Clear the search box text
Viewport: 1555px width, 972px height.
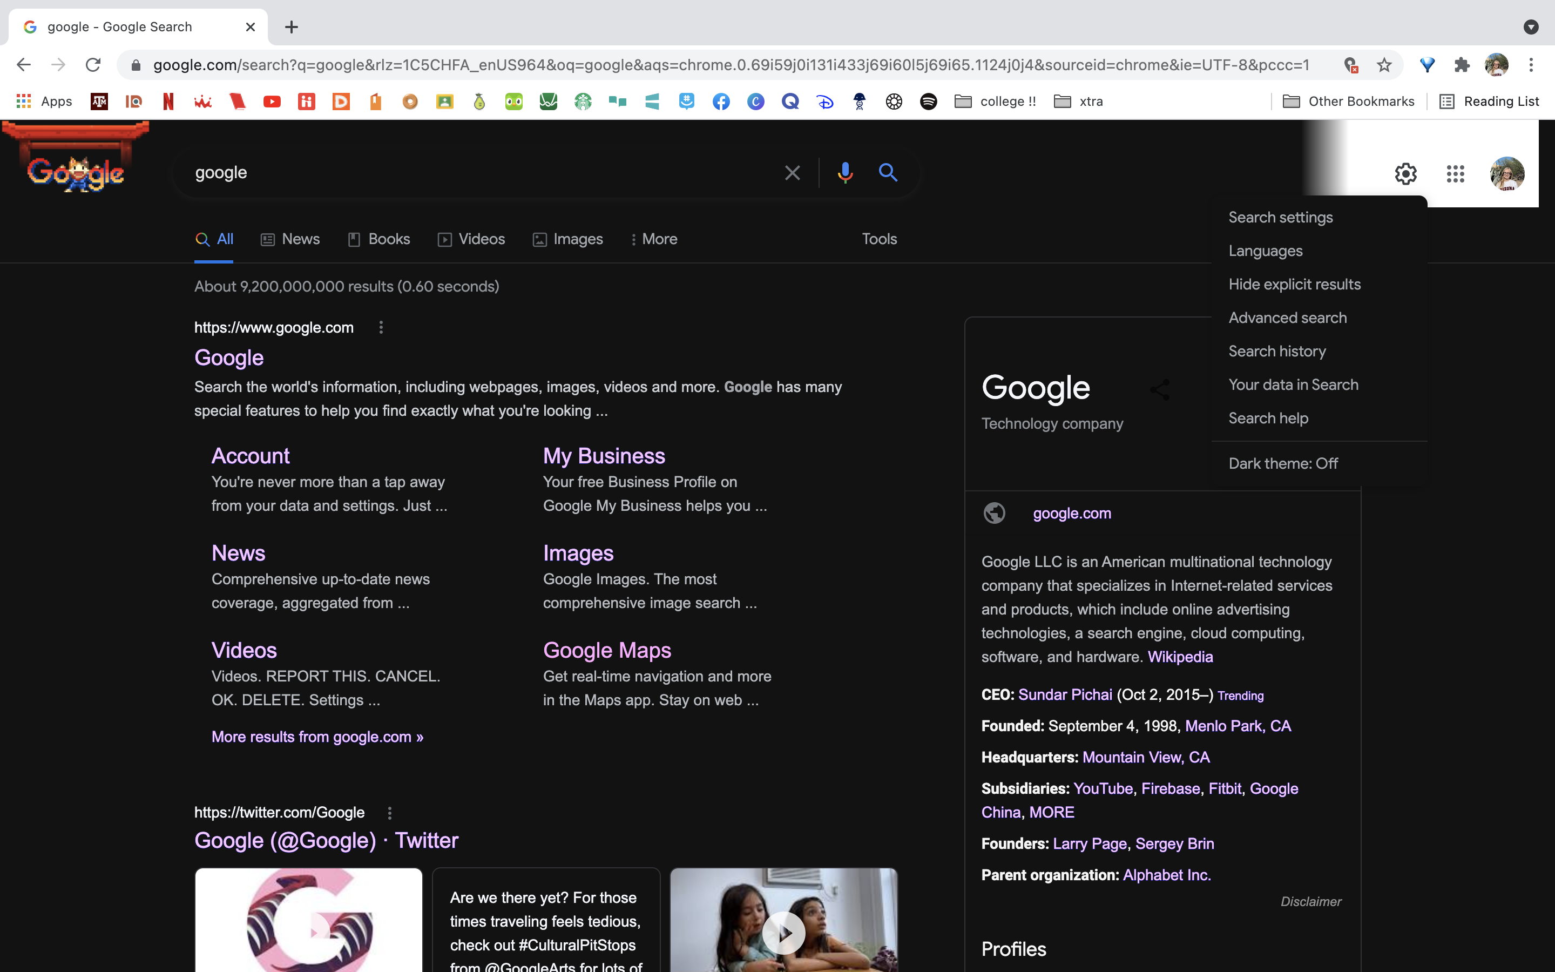coord(792,172)
